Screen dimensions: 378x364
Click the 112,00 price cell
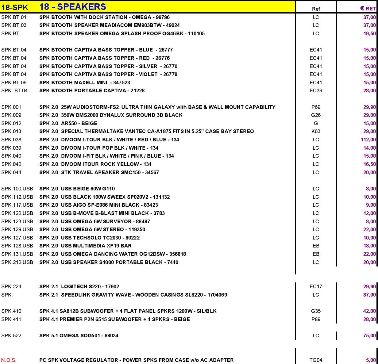pyautogui.click(x=368, y=140)
